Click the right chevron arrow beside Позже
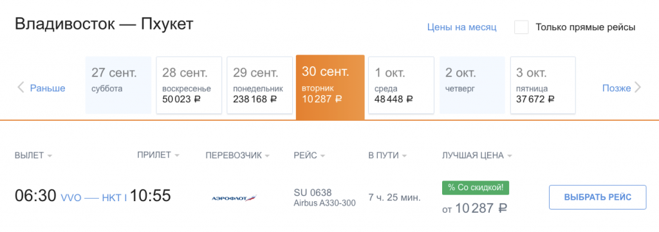The image size is (659, 232). (638, 87)
